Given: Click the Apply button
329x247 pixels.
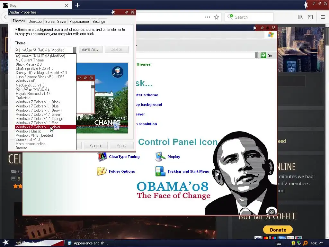Looking at the screenshot, I should pos(121,146).
